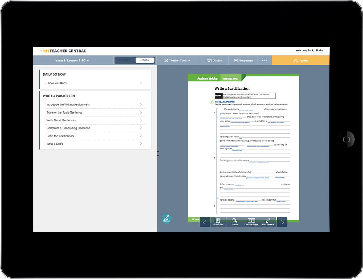Open the Markup tool
The height and width of the screenshot is (279, 363).
click(x=167, y=218)
